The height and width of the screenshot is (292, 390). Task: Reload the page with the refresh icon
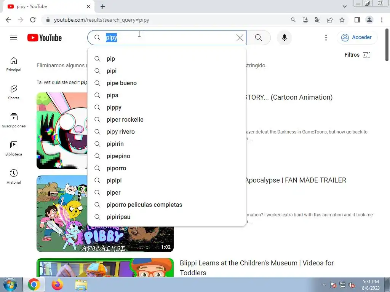[x=33, y=20]
